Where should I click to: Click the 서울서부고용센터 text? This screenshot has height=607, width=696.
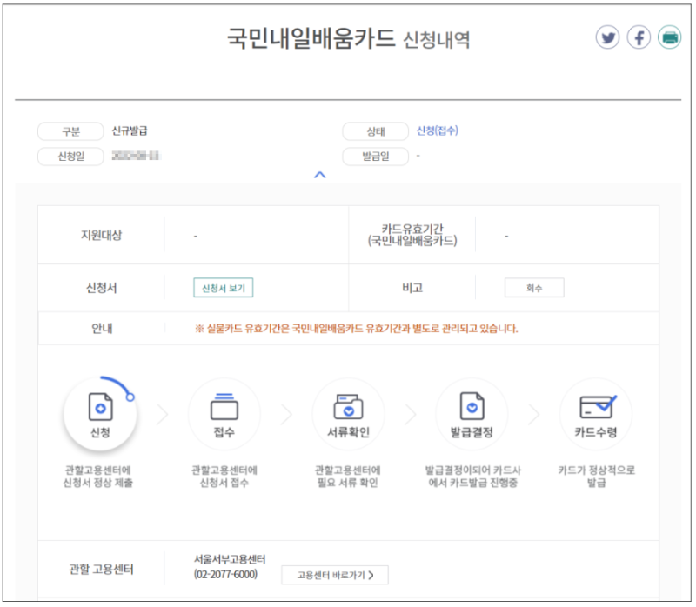(x=230, y=559)
